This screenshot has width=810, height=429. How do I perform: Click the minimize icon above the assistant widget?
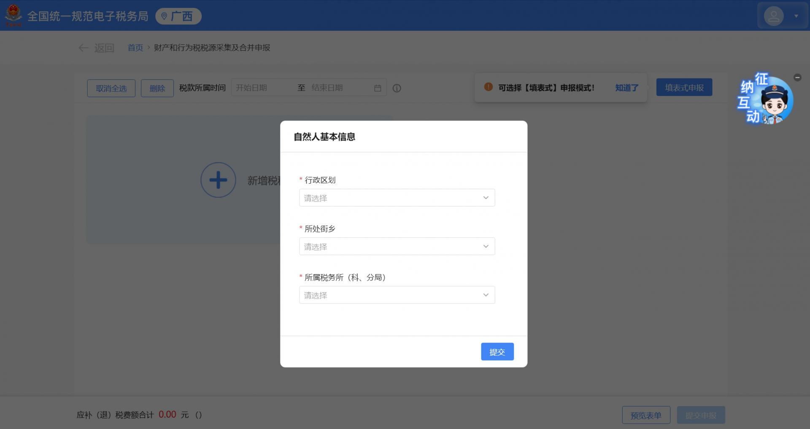[797, 77]
